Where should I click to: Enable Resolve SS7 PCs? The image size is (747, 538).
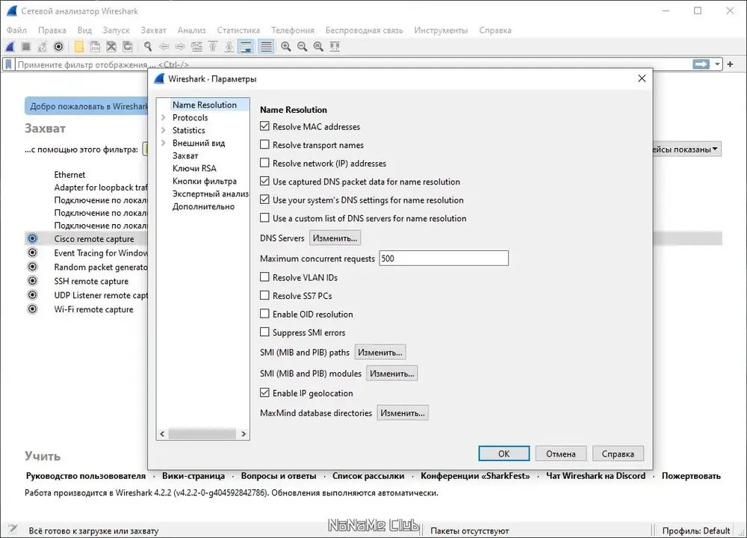pos(264,295)
